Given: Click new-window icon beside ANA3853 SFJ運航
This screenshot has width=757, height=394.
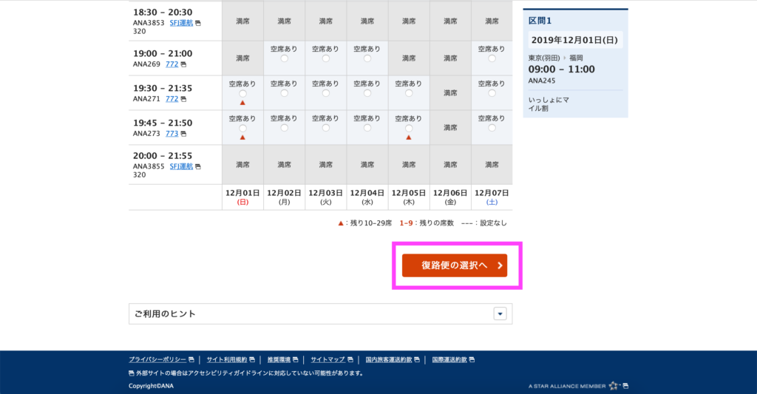Looking at the screenshot, I should 198,23.
